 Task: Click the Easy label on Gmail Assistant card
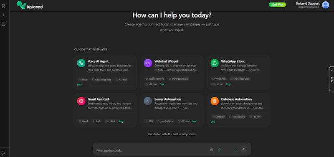click(x=121, y=121)
